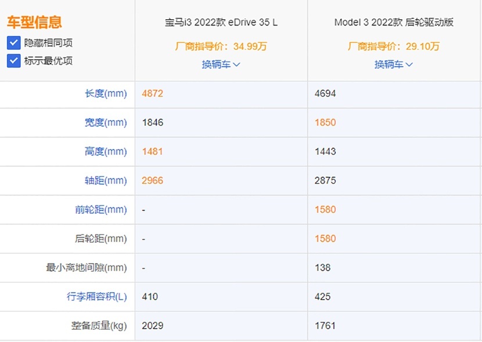Click the 厂商指导价: 29.10万 price

(394, 46)
